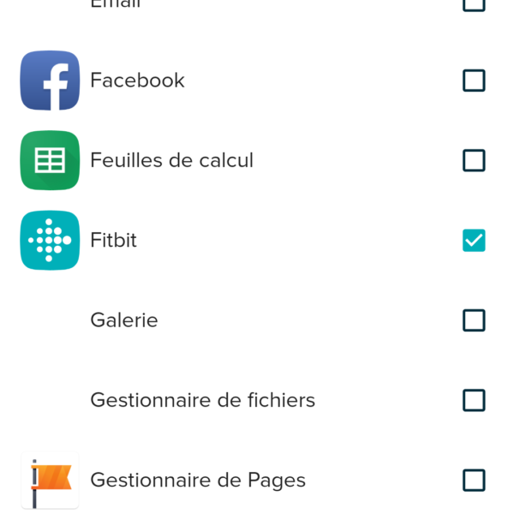Screen dimensions: 514x514
Task: Uncheck the Fitbit checkbox
Action: tap(474, 241)
